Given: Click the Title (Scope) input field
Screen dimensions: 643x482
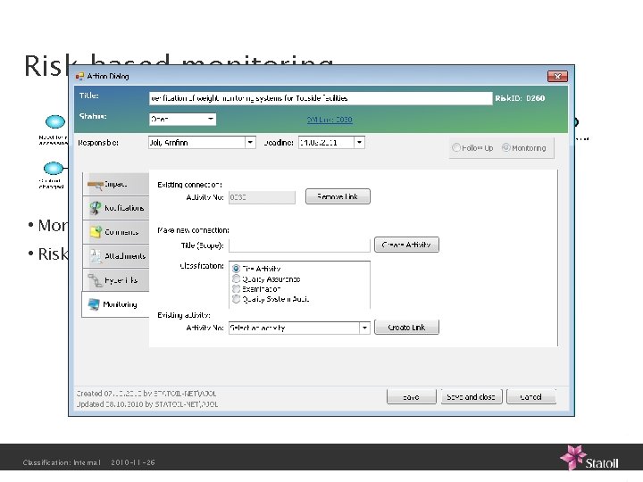Looking at the screenshot, I should [x=299, y=245].
